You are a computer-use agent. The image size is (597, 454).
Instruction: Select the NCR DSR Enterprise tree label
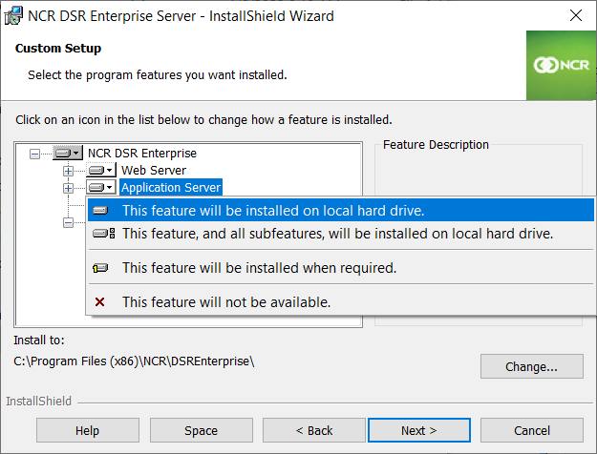[x=142, y=153]
